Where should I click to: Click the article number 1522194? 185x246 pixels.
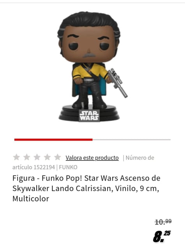(x=44, y=167)
